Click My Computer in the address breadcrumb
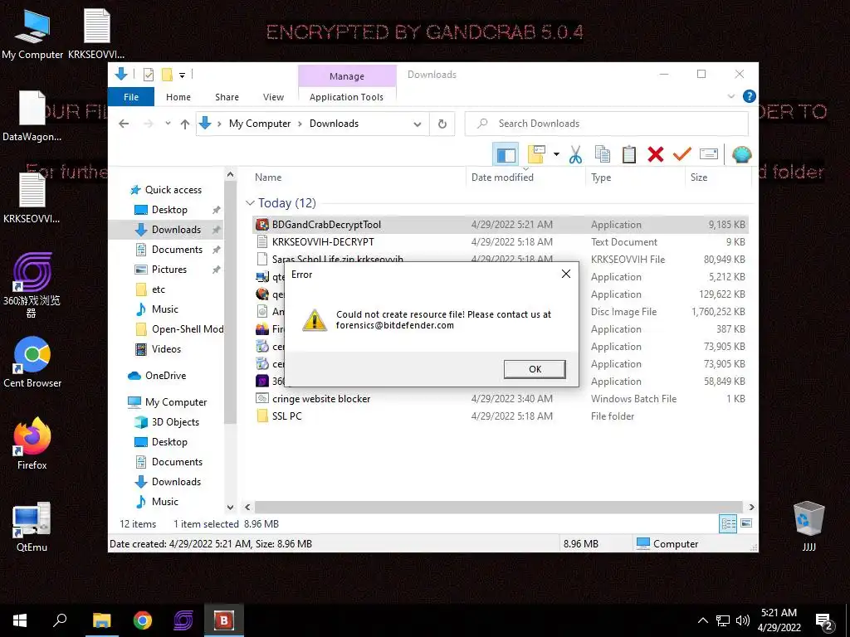Image resolution: width=850 pixels, height=637 pixels. pos(260,124)
